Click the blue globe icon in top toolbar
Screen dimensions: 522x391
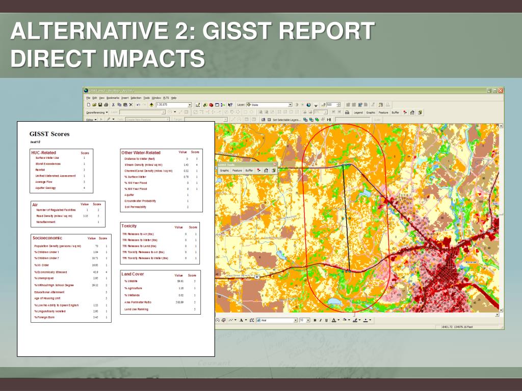(308, 105)
